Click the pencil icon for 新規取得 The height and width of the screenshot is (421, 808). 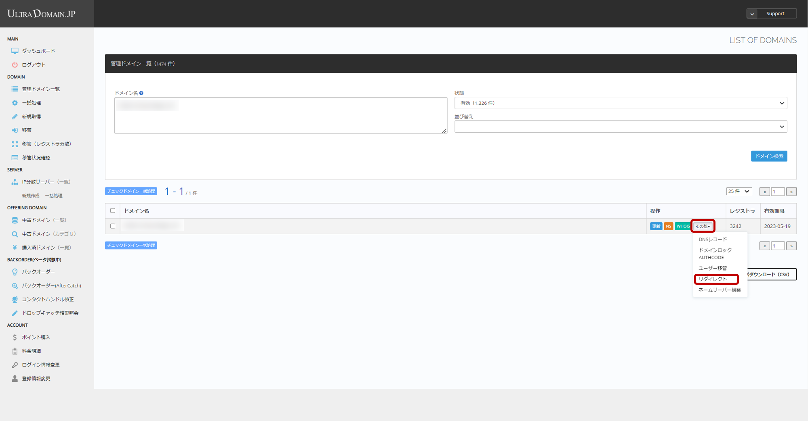pyautogui.click(x=15, y=117)
